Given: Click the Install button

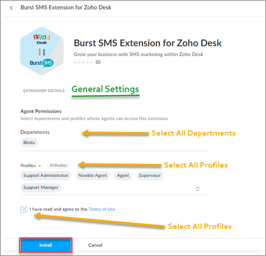Looking at the screenshot, I should click(46, 245).
